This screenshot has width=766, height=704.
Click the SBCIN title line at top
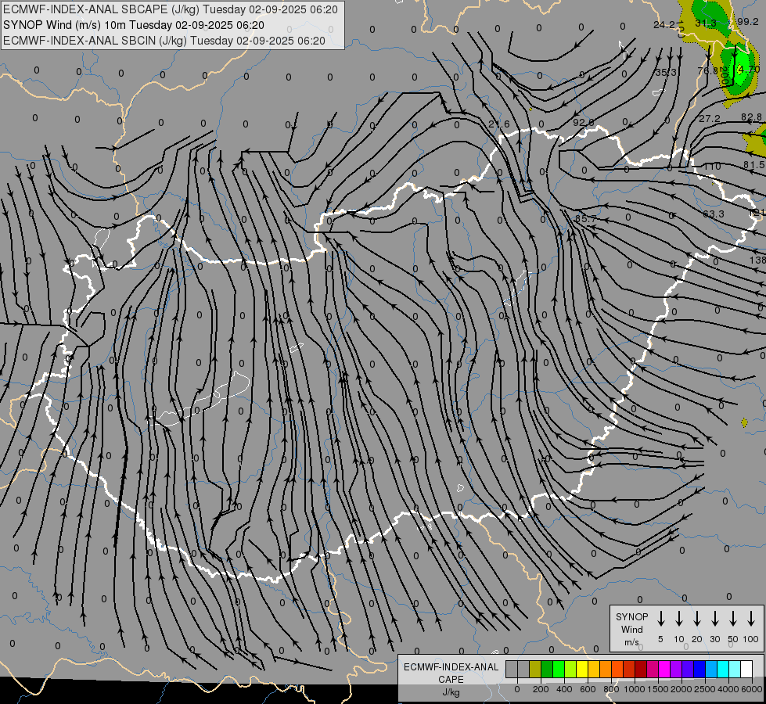coord(164,41)
